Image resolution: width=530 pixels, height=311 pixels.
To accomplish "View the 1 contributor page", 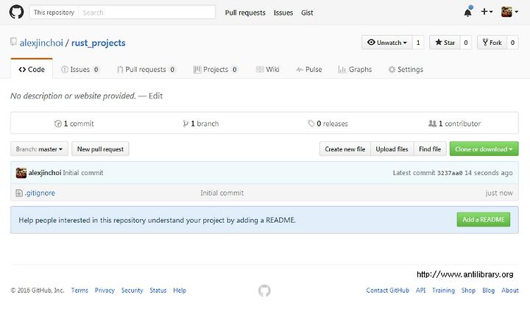I will click(454, 124).
